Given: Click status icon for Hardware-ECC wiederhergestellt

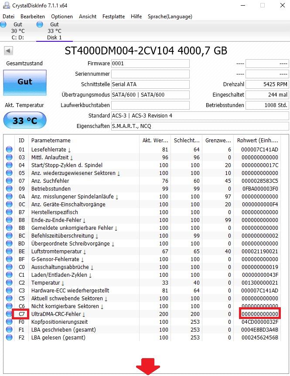Looking at the screenshot, I should tap(9, 290).
